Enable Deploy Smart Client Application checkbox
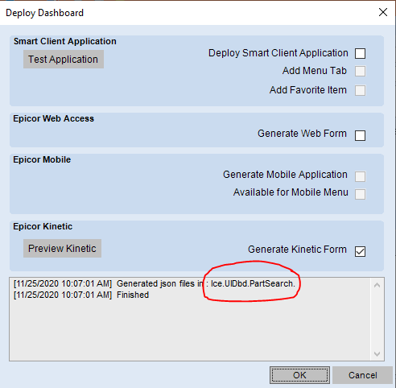Viewport: 396px width, 388px height. (x=360, y=53)
